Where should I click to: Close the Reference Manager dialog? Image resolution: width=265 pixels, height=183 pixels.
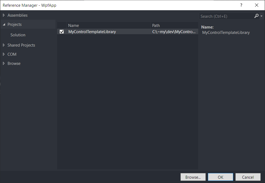(x=256, y=5)
